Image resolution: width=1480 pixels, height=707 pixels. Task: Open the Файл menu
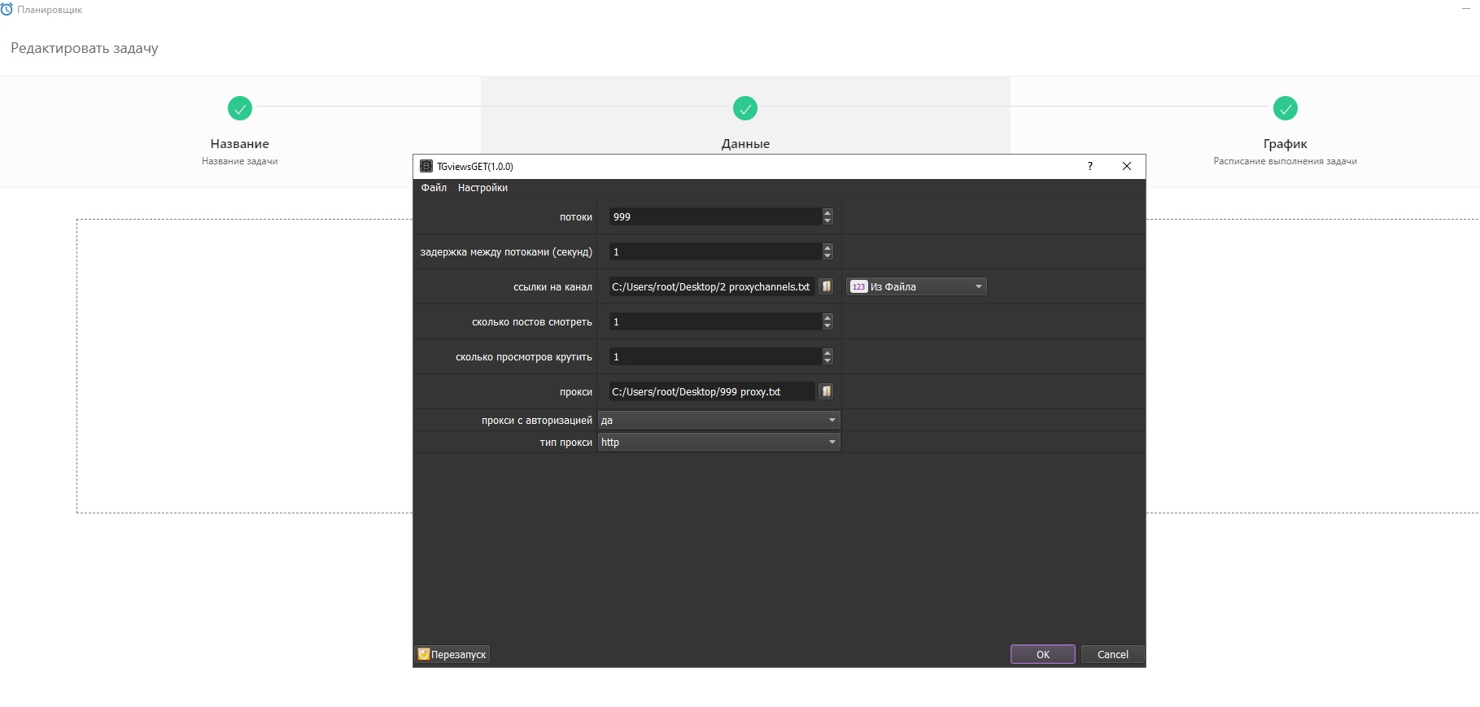coord(434,188)
